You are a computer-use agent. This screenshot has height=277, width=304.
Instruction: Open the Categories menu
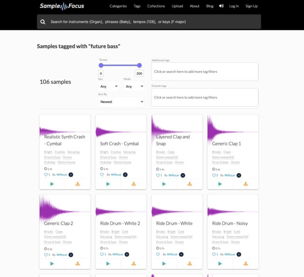click(x=118, y=6)
